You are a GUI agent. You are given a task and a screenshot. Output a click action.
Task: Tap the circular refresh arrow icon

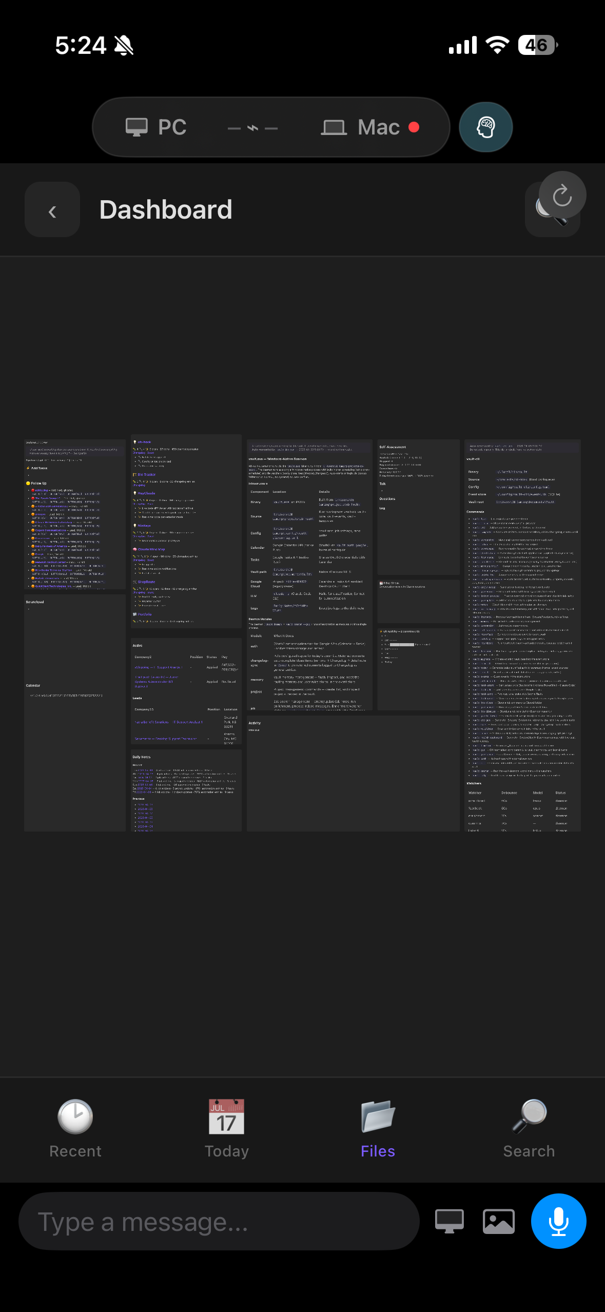[x=562, y=195]
